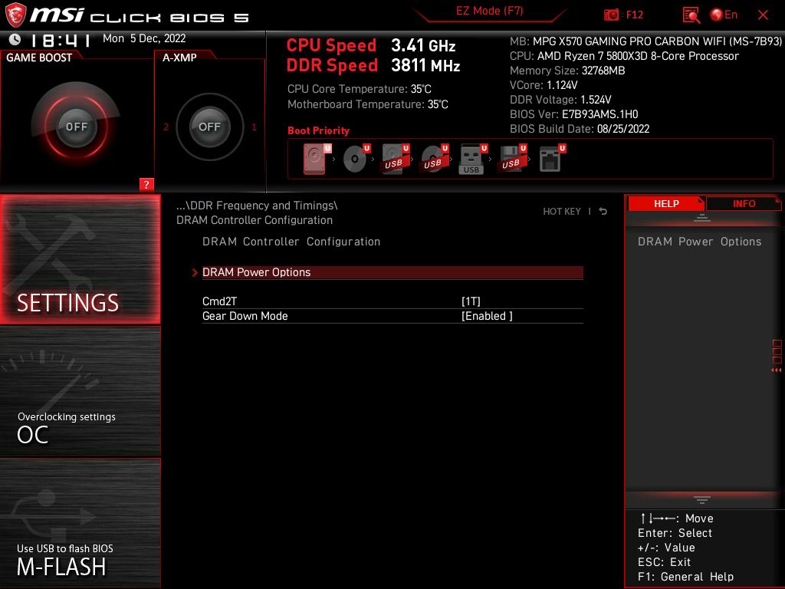Click the top grip handle of help panel

click(x=702, y=217)
